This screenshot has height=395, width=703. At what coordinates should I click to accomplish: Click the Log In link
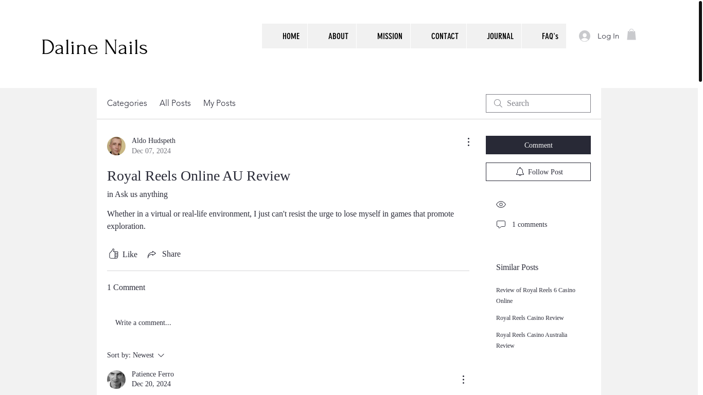coord(608,36)
